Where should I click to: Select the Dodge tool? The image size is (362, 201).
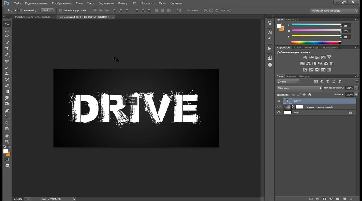pos(7,104)
